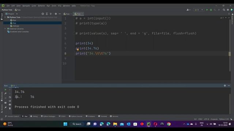Hide the Run tool window

click(229, 86)
